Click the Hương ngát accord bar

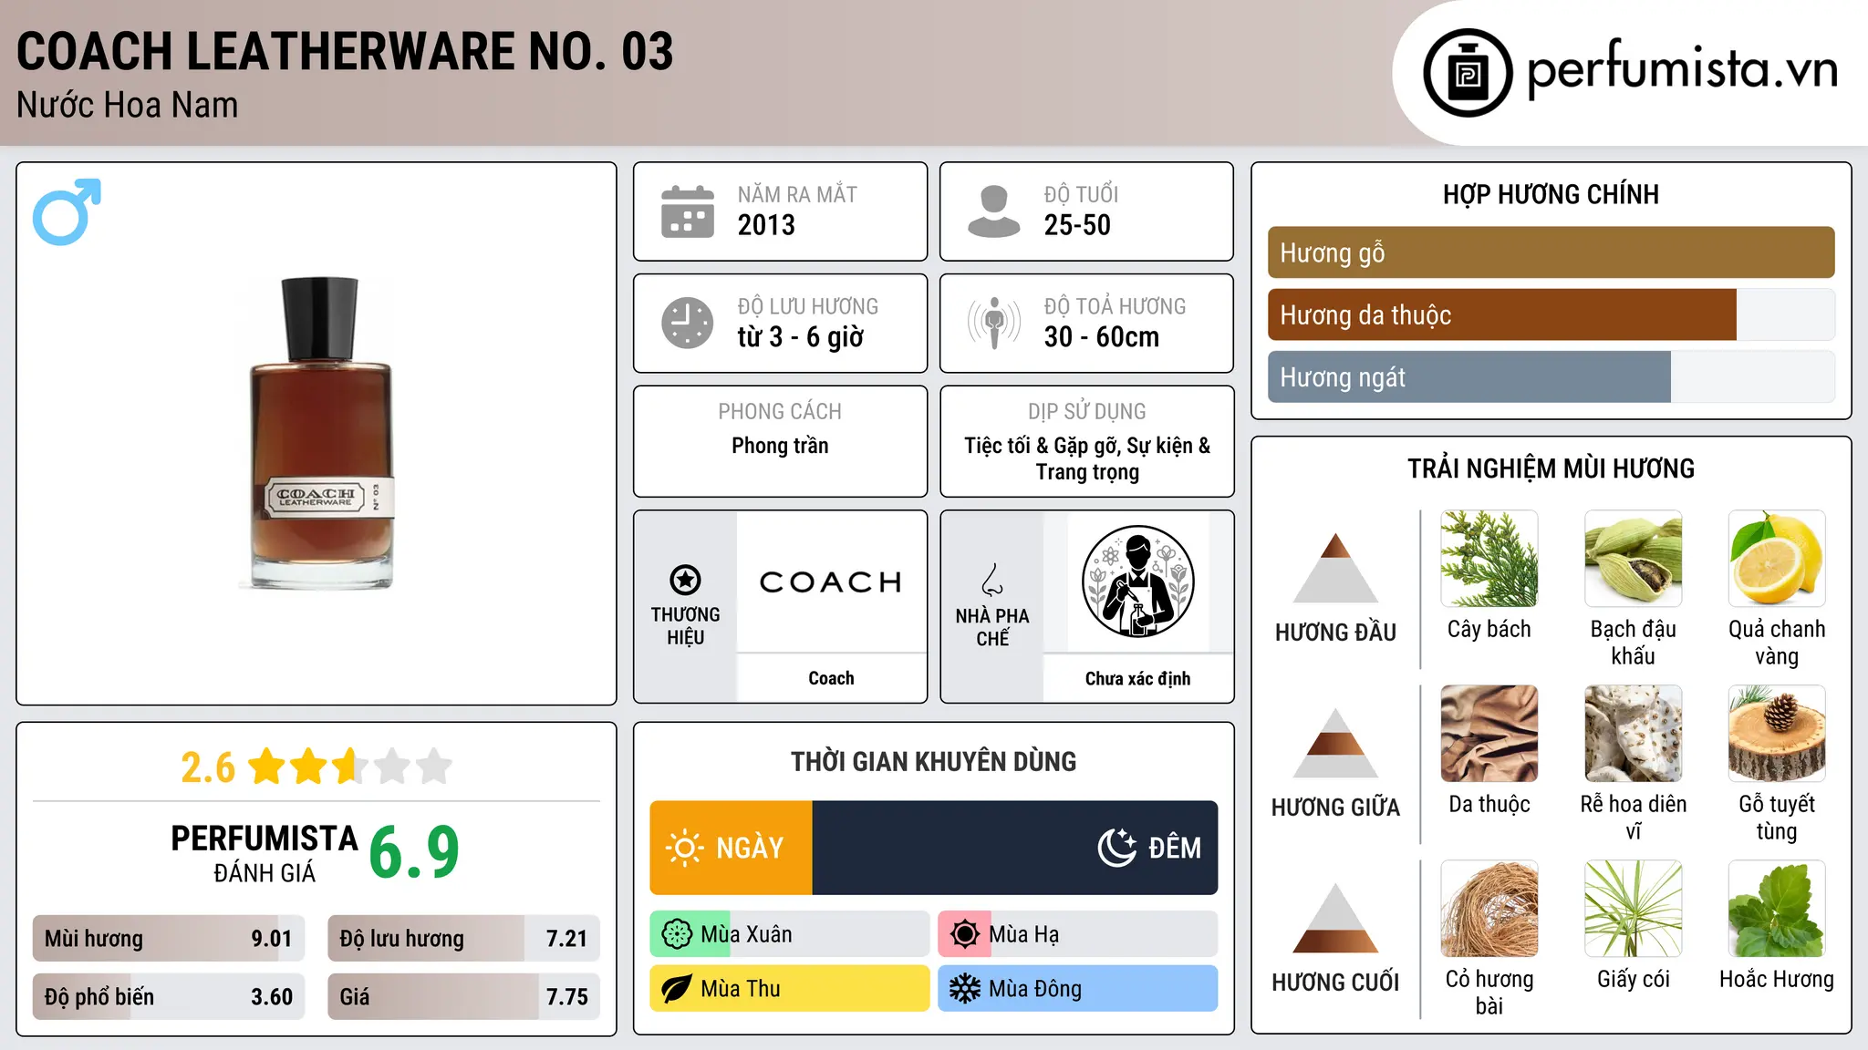coord(1551,376)
